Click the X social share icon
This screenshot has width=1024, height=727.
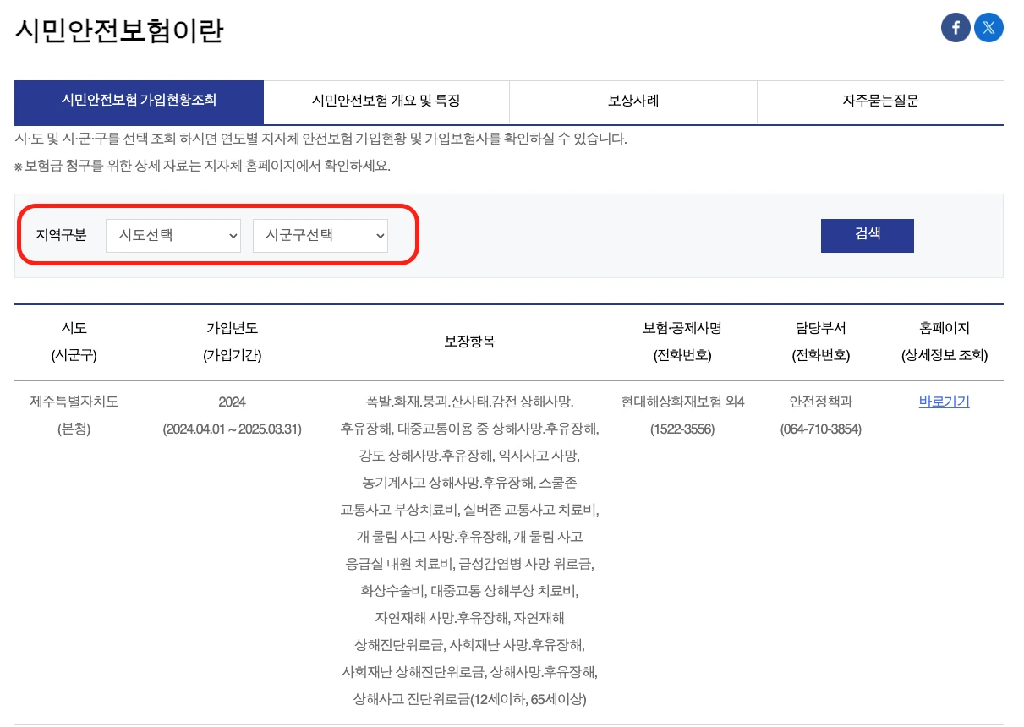(988, 27)
